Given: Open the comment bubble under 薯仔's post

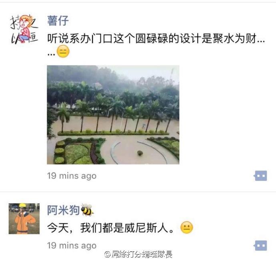Looking at the screenshot, I should (x=260, y=176).
